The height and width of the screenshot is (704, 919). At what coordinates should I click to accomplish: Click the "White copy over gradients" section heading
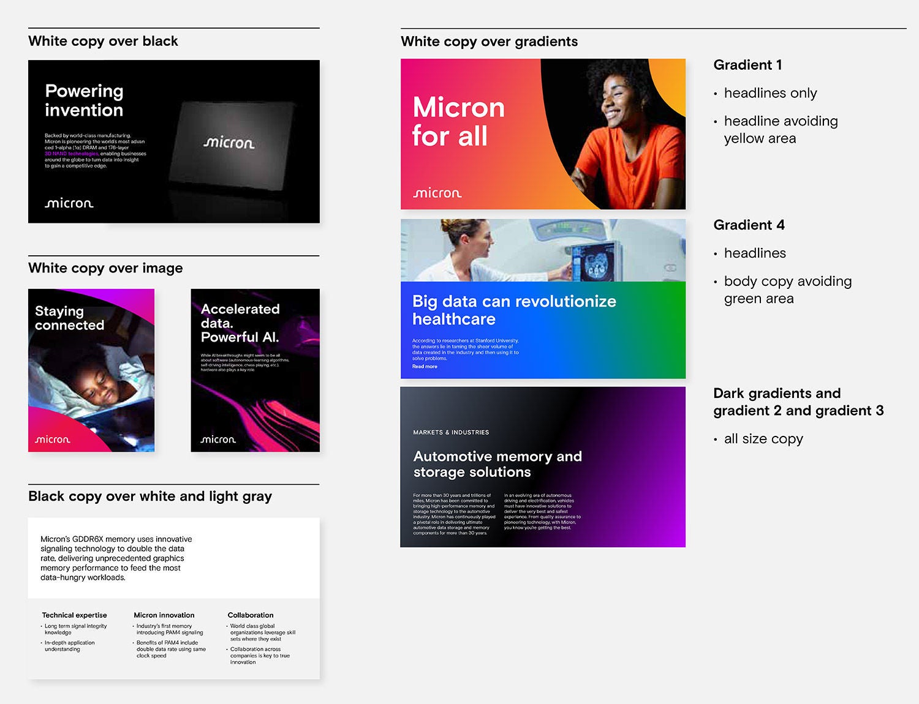coord(489,42)
